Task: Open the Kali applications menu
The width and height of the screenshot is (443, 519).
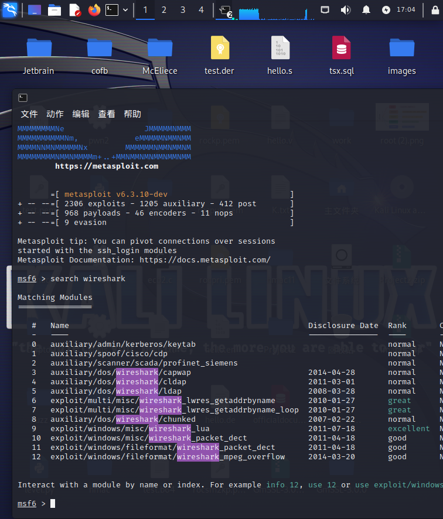Action: pyautogui.click(x=9, y=9)
